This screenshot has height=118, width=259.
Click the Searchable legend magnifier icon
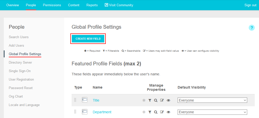point(123,51)
